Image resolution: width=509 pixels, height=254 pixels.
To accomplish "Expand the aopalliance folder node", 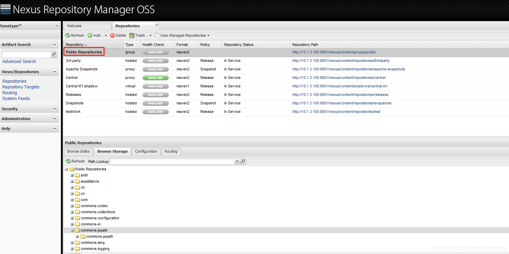I will pos(72,182).
